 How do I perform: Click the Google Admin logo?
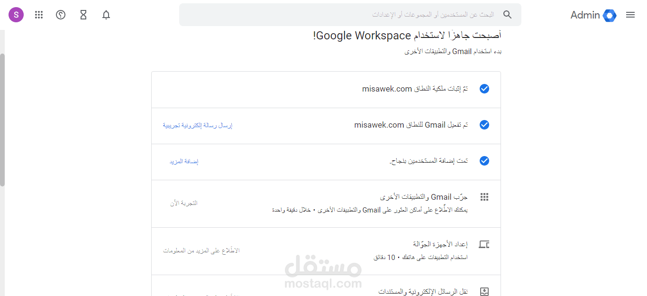point(610,15)
